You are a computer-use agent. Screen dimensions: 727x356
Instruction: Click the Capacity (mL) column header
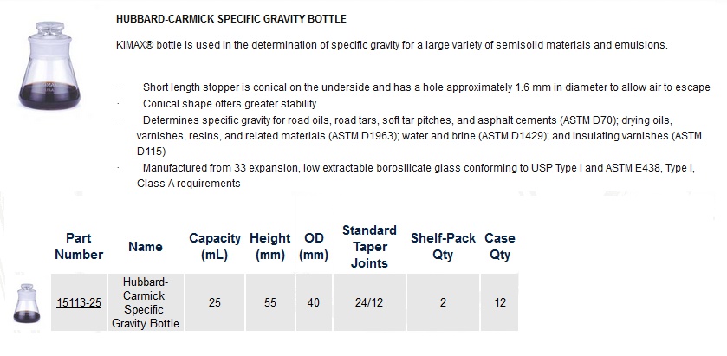tap(215, 246)
